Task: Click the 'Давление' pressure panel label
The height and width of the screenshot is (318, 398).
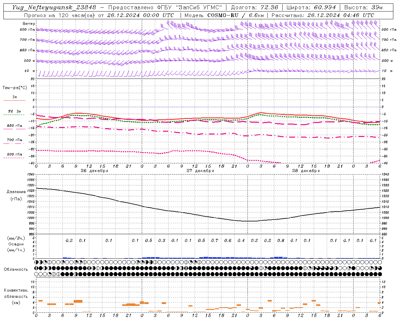Action: 16,192
